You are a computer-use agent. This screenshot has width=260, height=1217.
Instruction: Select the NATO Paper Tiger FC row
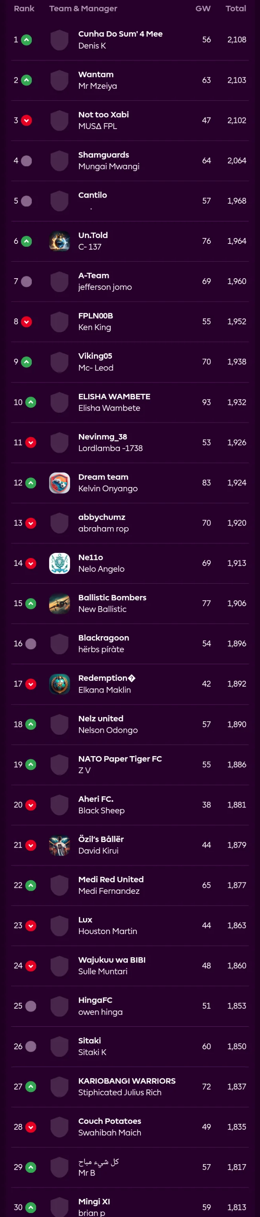tap(130, 764)
